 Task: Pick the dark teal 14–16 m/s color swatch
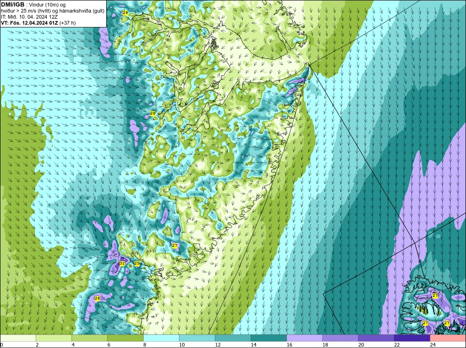269,338
